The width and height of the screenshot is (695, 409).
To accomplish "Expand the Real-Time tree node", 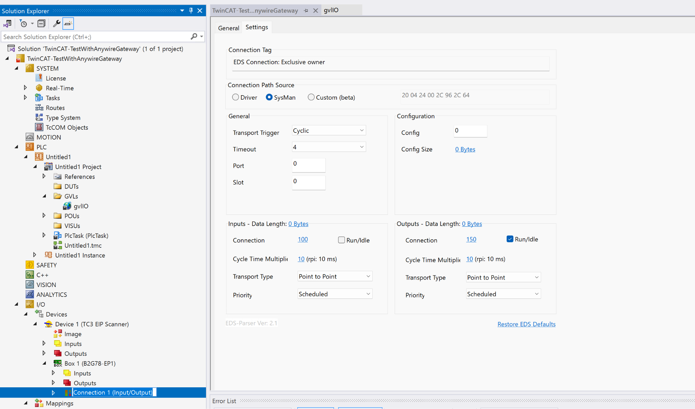I will click(x=25, y=88).
